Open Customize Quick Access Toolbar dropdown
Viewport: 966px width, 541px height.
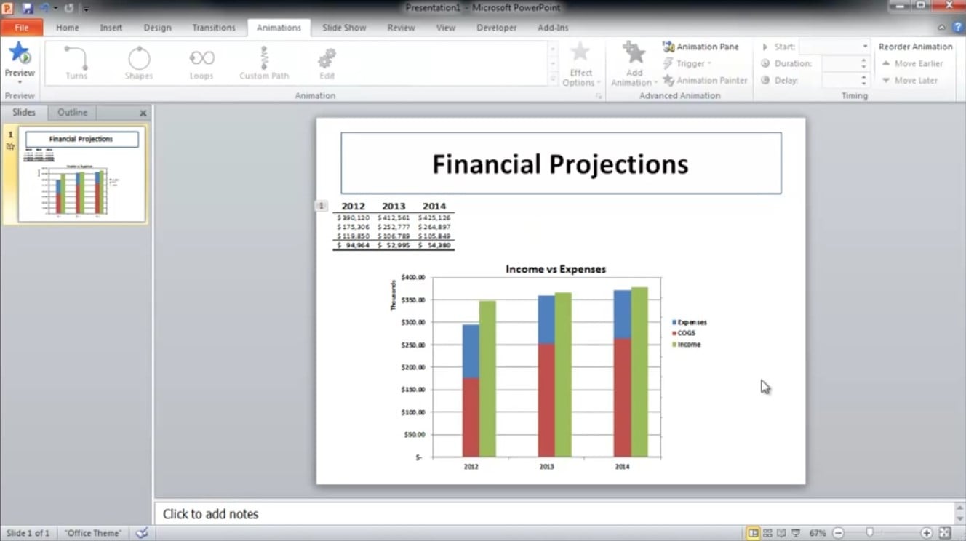(x=87, y=9)
